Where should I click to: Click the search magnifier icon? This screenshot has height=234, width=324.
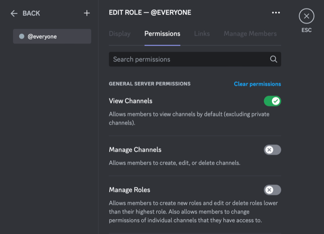click(x=273, y=59)
